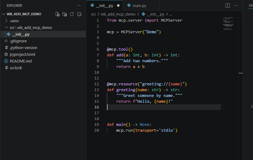Click transport='stdio' argument on line 20

[155, 130]
